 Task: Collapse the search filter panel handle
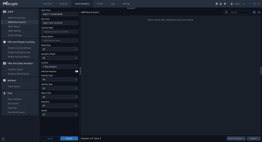click(x=80, y=71)
